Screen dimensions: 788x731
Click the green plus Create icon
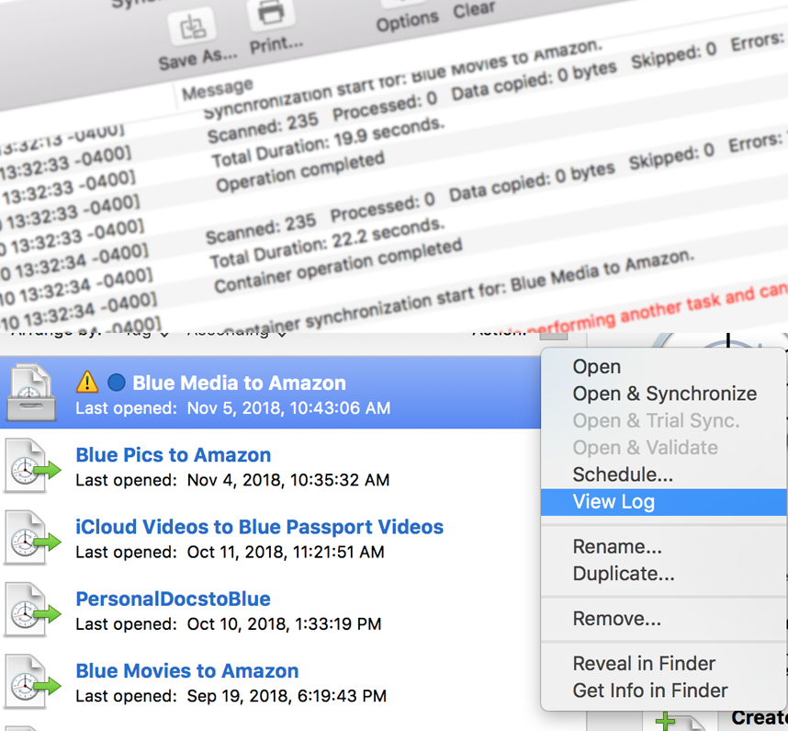[665, 722]
